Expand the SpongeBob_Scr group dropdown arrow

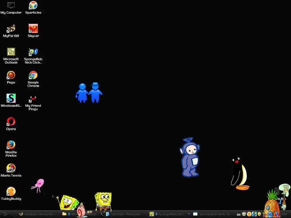189,214
